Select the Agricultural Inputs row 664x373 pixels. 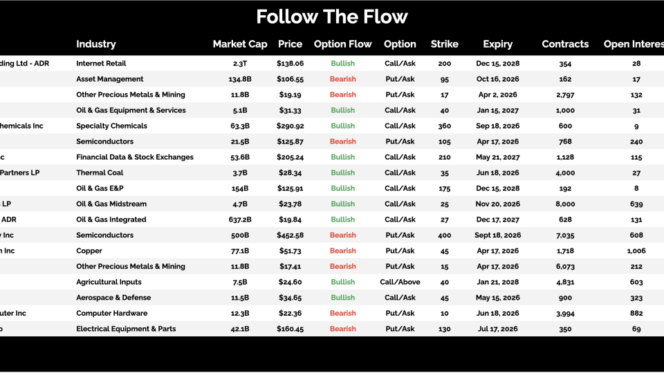[x=109, y=282]
